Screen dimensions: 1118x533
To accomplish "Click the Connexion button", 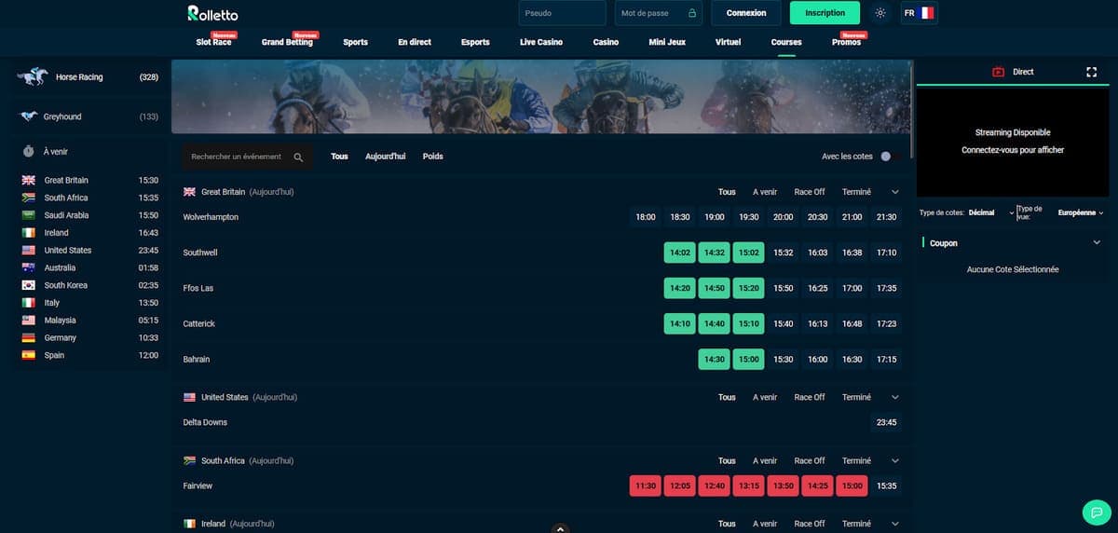I will coord(746,13).
